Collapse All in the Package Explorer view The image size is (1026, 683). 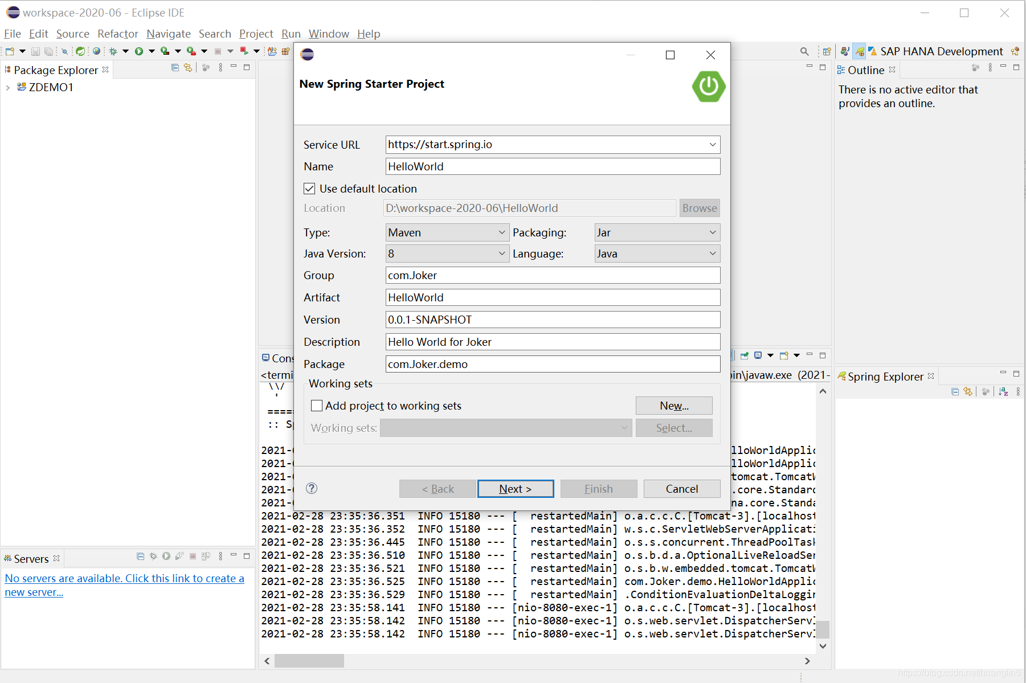point(175,67)
